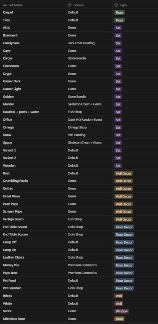The width and height of the screenshot is (158, 324).
Task: Open the Gamer Dark set page
Action: click(11, 81)
